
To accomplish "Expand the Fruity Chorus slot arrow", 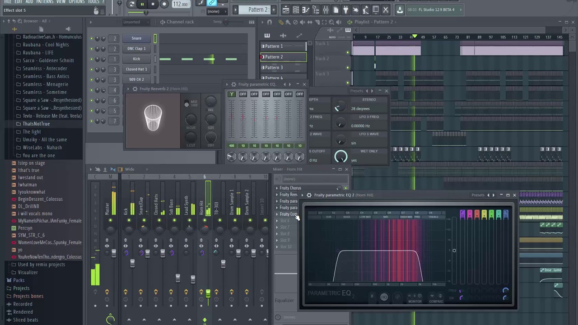I will tap(277, 188).
